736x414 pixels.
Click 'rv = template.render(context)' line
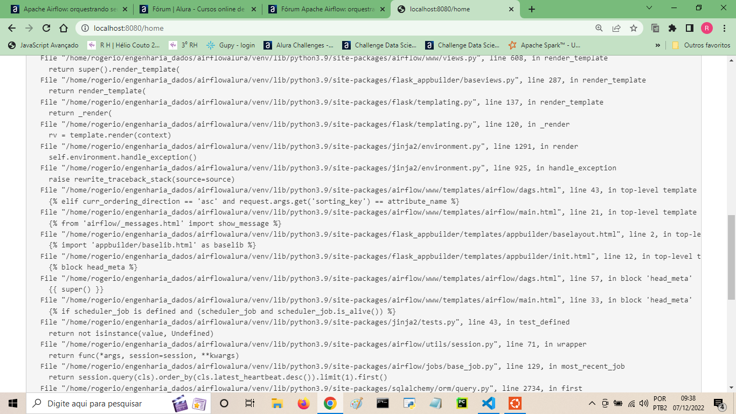tap(110, 135)
